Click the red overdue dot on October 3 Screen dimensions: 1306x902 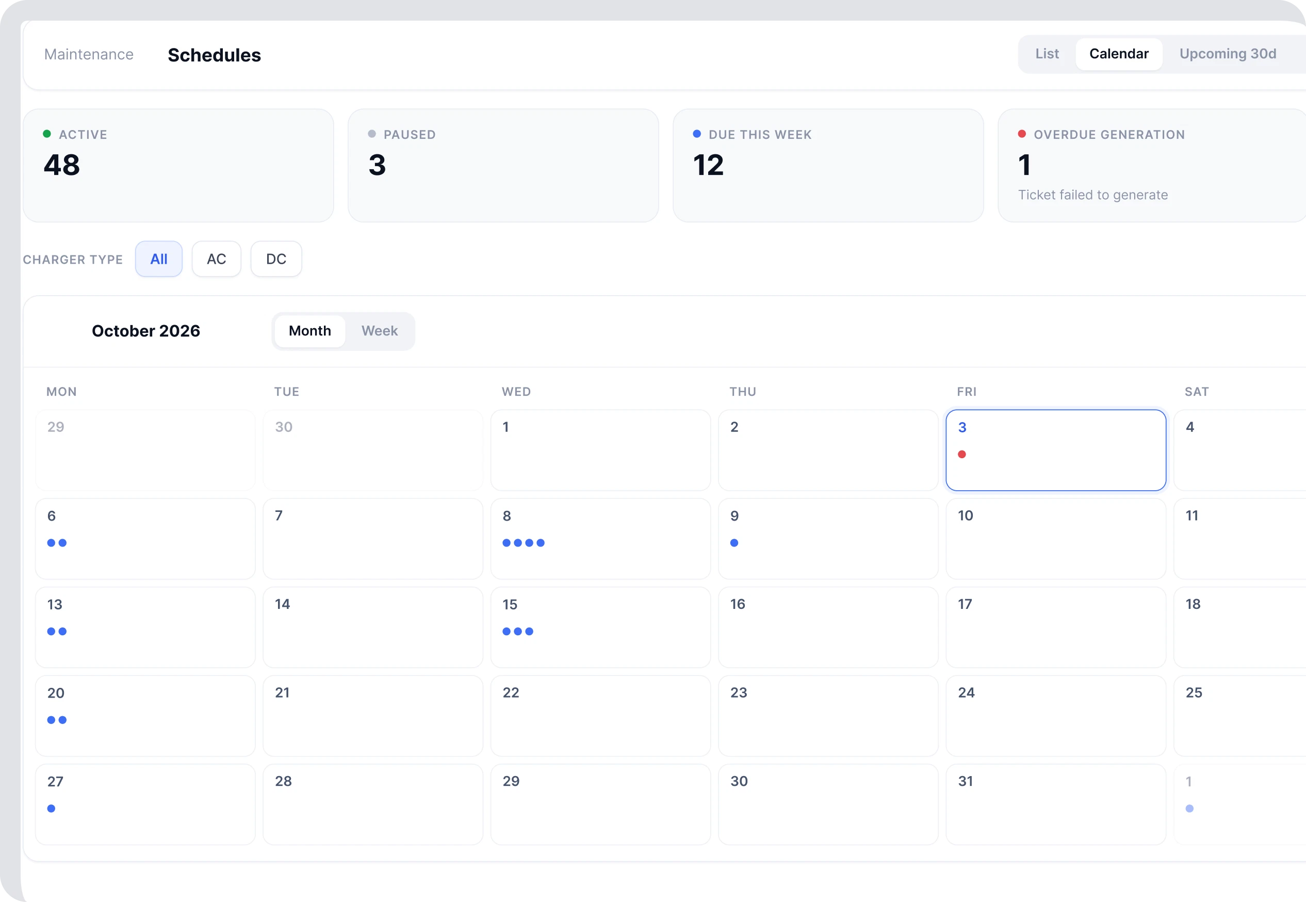[x=962, y=455]
